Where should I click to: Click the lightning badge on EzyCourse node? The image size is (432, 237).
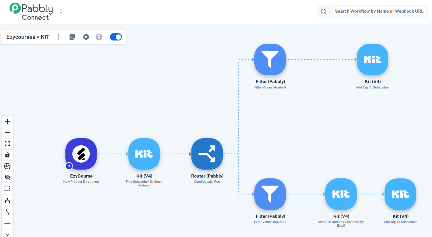[69, 166]
